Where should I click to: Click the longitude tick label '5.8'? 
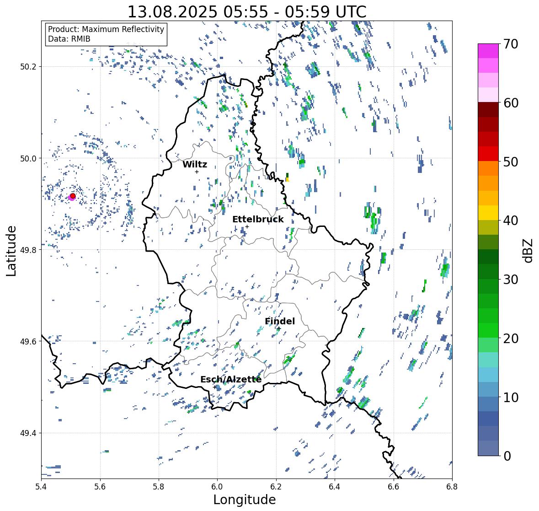click(x=159, y=487)
